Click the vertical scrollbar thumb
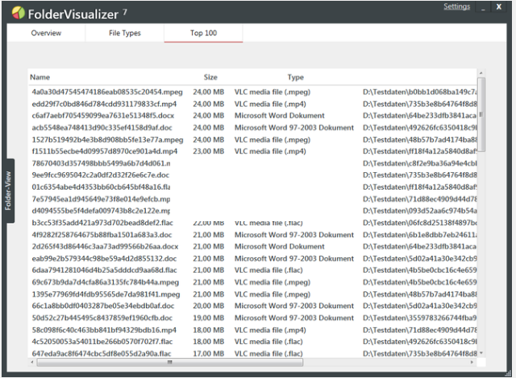This screenshot has height=378, width=516. (481, 88)
